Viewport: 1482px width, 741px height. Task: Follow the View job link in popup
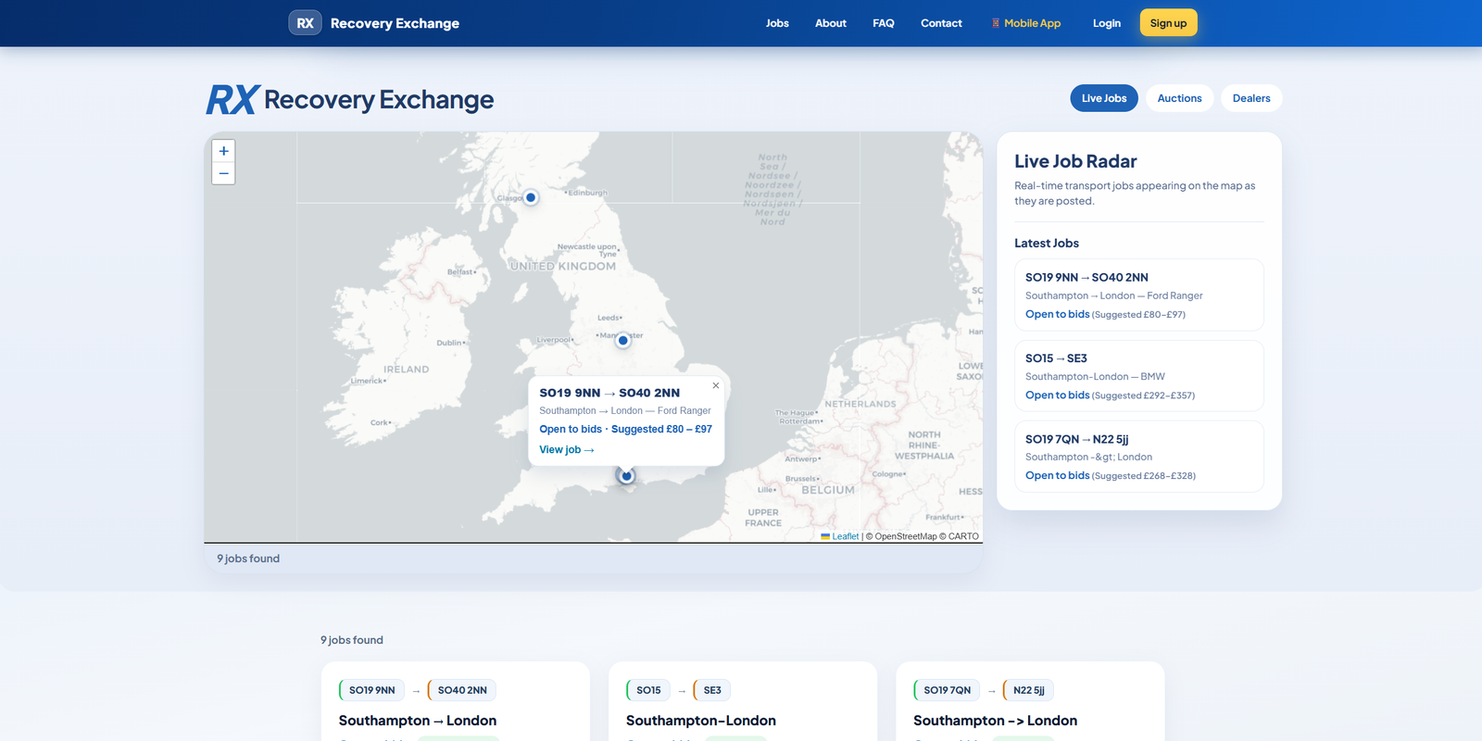click(x=566, y=450)
